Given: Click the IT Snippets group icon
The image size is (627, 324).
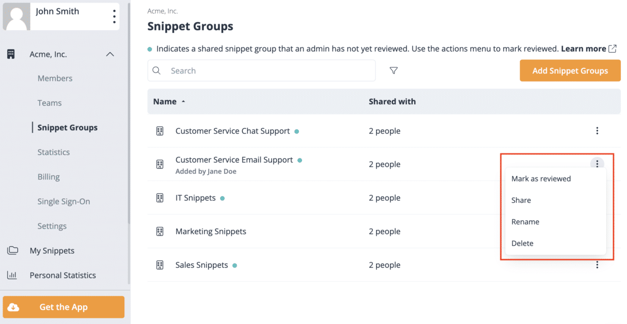Looking at the screenshot, I should click(x=160, y=198).
